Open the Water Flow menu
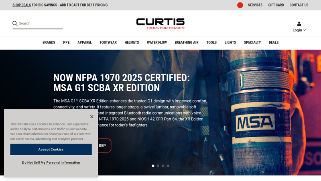The height and width of the screenshot is (181, 321). pos(157,43)
